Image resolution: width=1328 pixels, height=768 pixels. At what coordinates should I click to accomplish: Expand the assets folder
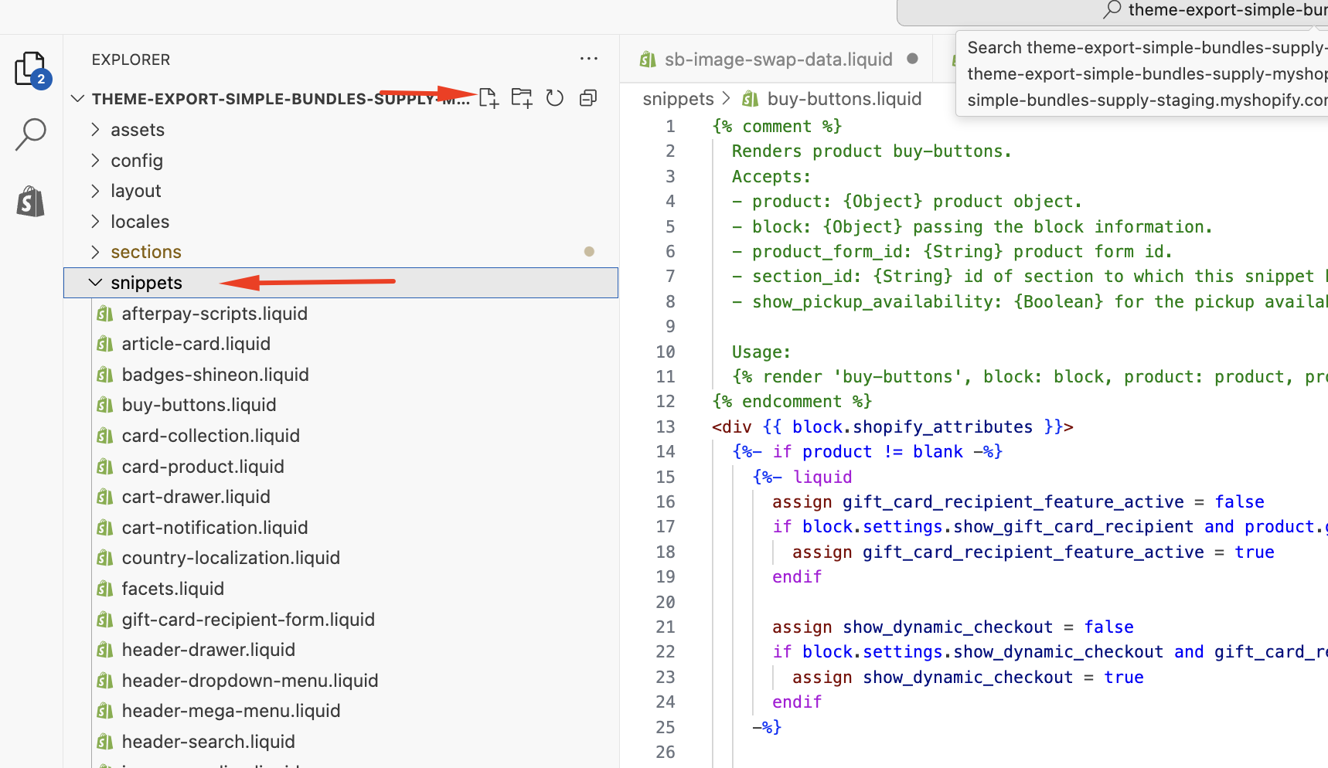pos(341,130)
